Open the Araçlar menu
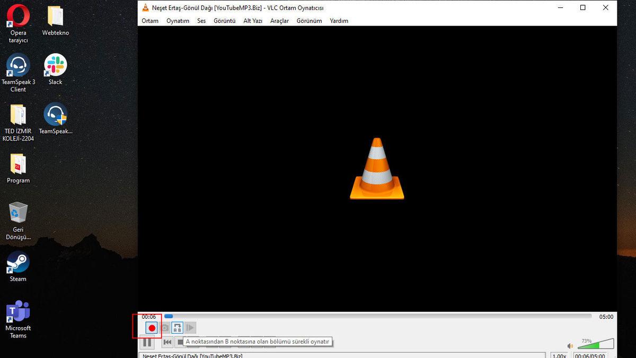Image resolution: width=636 pixels, height=358 pixels. [x=279, y=21]
